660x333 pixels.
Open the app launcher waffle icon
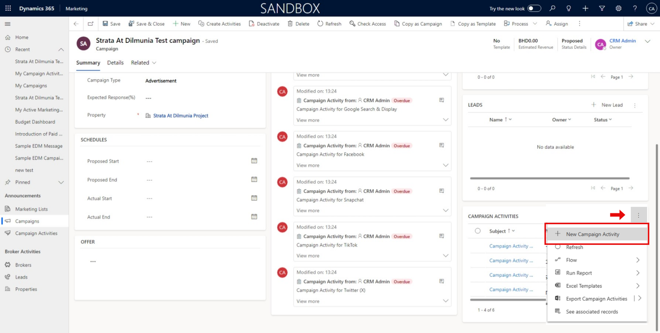pyautogui.click(x=8, y=8)
